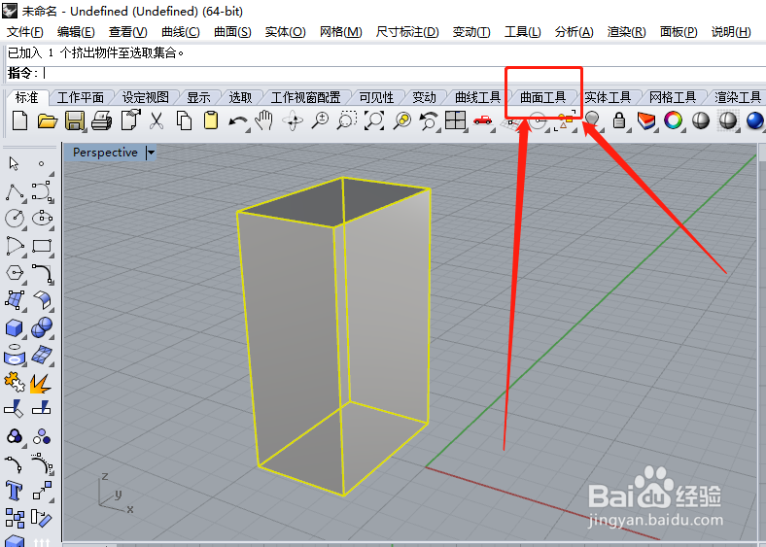Open the 实体(O) menu
This screenshot has height=547, width=766.
pos(285,32)
